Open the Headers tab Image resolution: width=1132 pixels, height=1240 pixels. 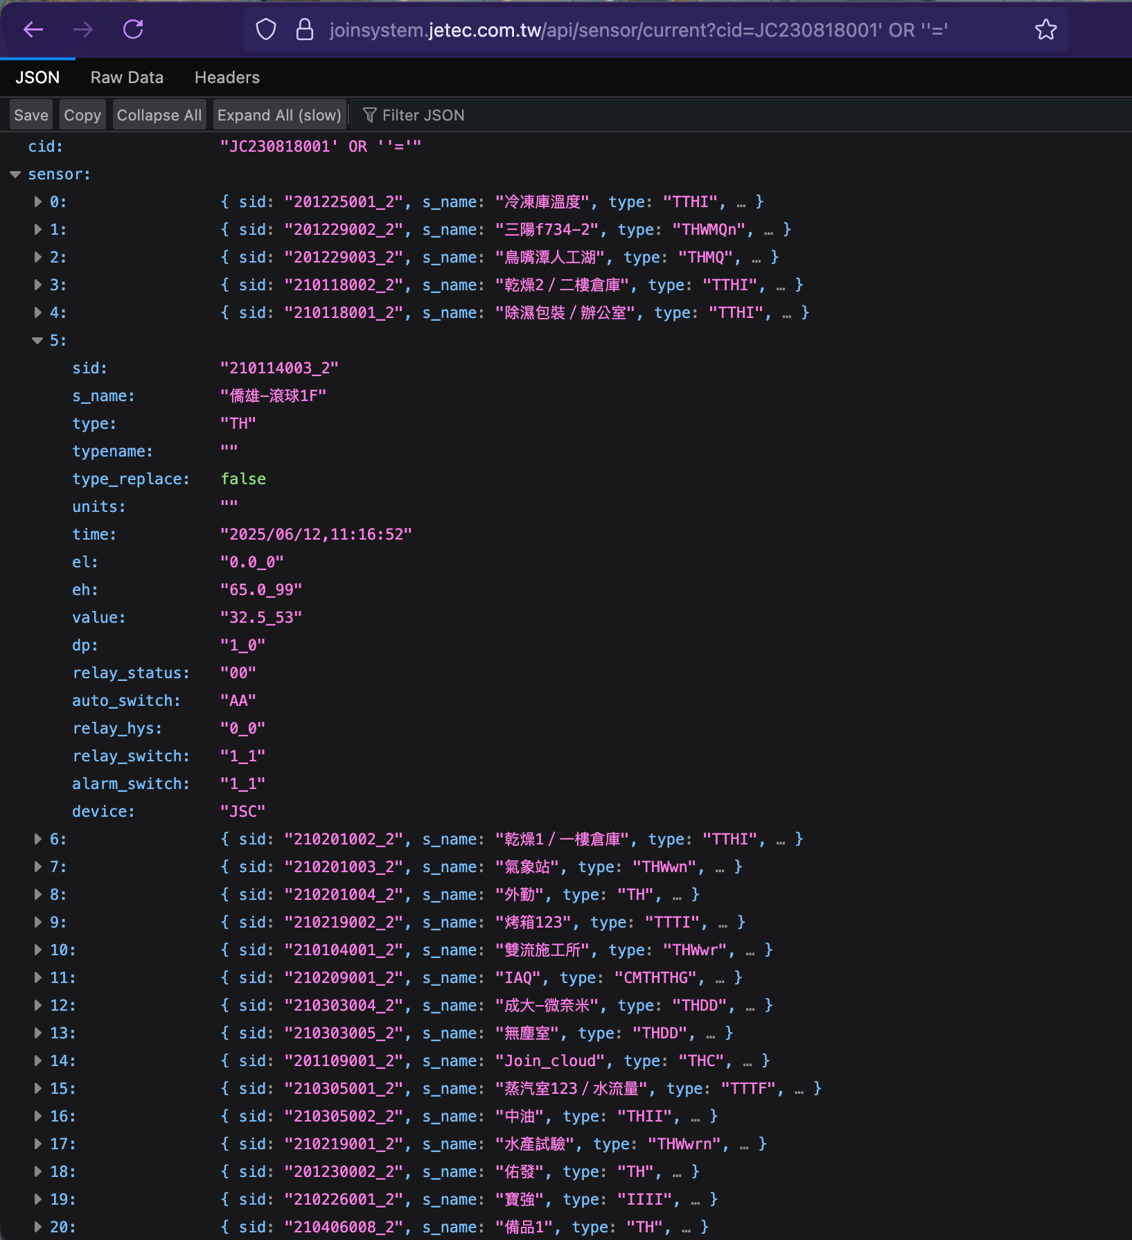(x=227, y=78)
